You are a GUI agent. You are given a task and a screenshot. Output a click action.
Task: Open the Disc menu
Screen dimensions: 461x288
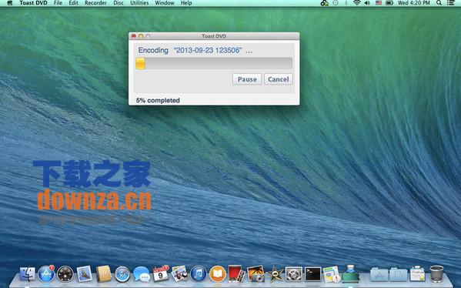pyautogui.click(x=119, y=3)
